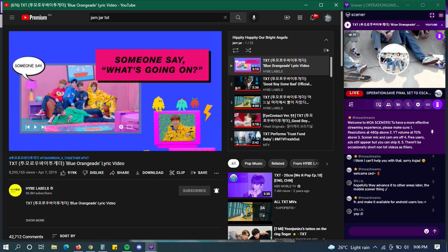This screenshot has width=448, height=252.
Task: Show more filter chips arrow
Action: [327, 164]
